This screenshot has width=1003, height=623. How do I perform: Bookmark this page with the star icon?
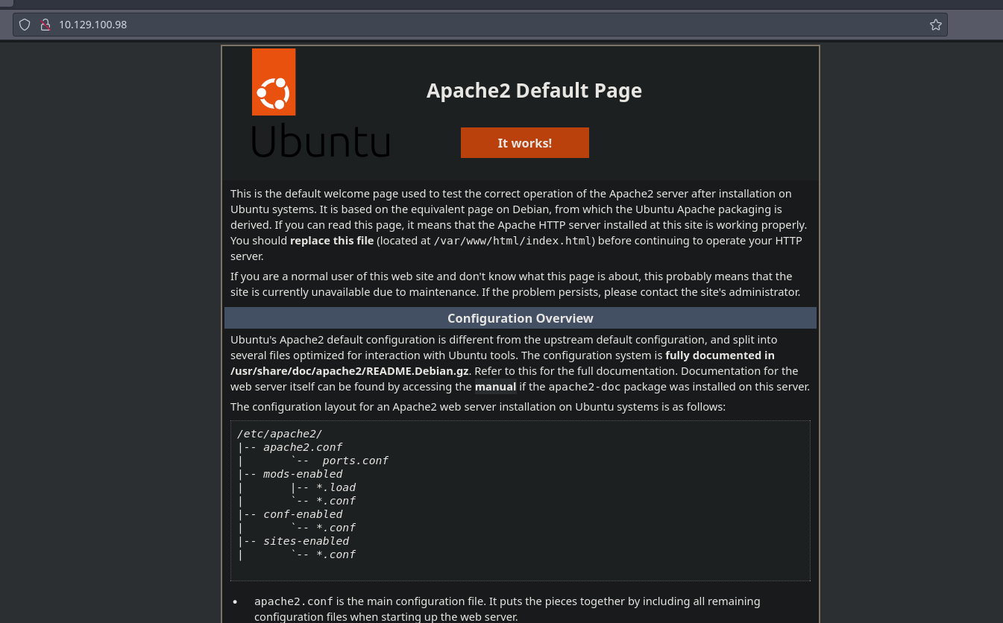pos(936,25)
